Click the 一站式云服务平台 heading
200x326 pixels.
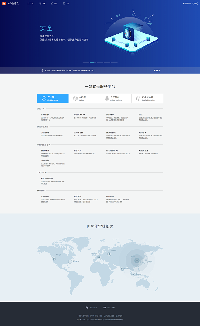point(100,87)
